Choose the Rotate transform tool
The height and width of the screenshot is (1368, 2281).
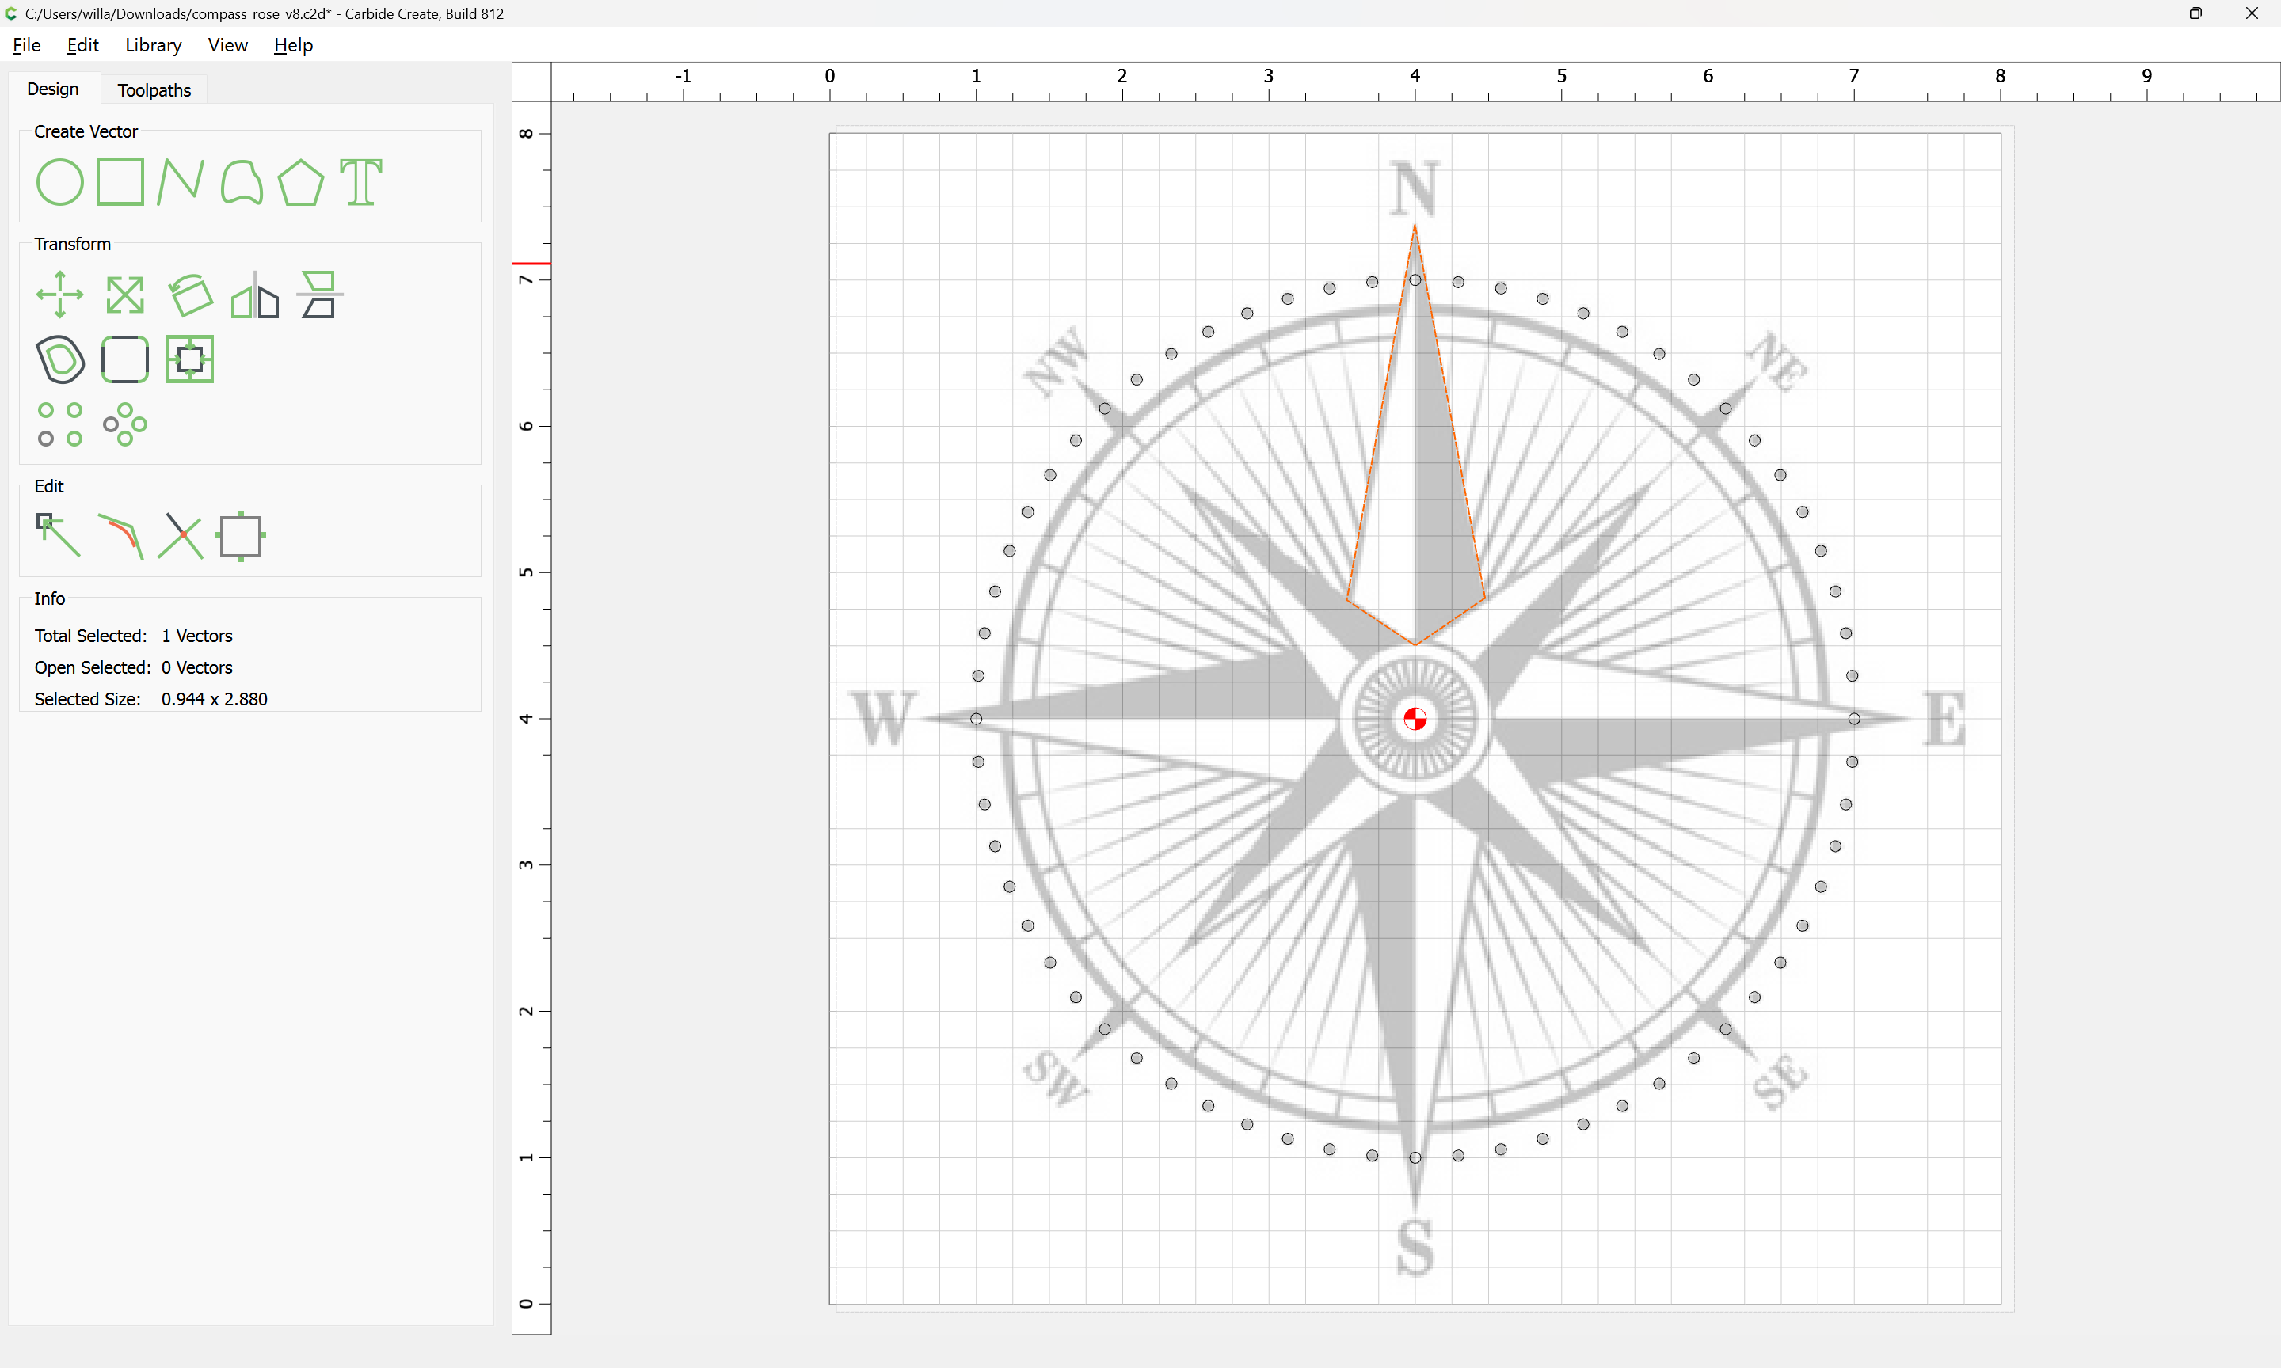[x=190, y=295]
